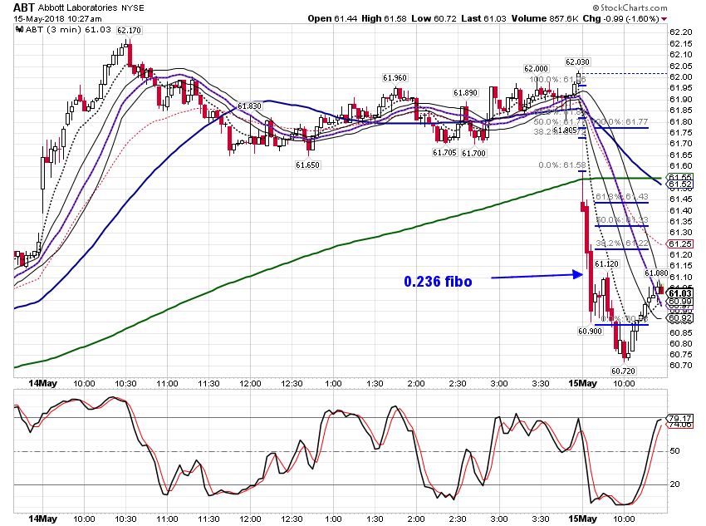Click the 61.080 price callout
Viewport: 706px width, 526px height.
pyautogui.click(x=656, y=273)
